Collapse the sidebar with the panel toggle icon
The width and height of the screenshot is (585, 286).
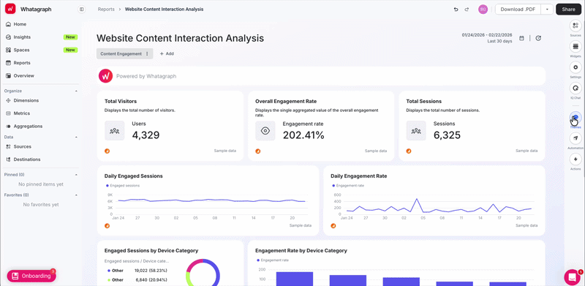tap(82, 10)
